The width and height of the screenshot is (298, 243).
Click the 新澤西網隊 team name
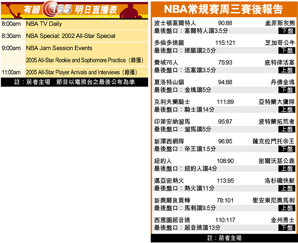pyautogui.click(x=169, y=141)
